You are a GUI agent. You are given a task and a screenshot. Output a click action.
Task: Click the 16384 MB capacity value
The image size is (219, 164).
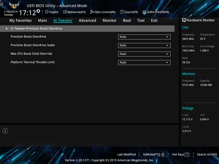point(206,85)
